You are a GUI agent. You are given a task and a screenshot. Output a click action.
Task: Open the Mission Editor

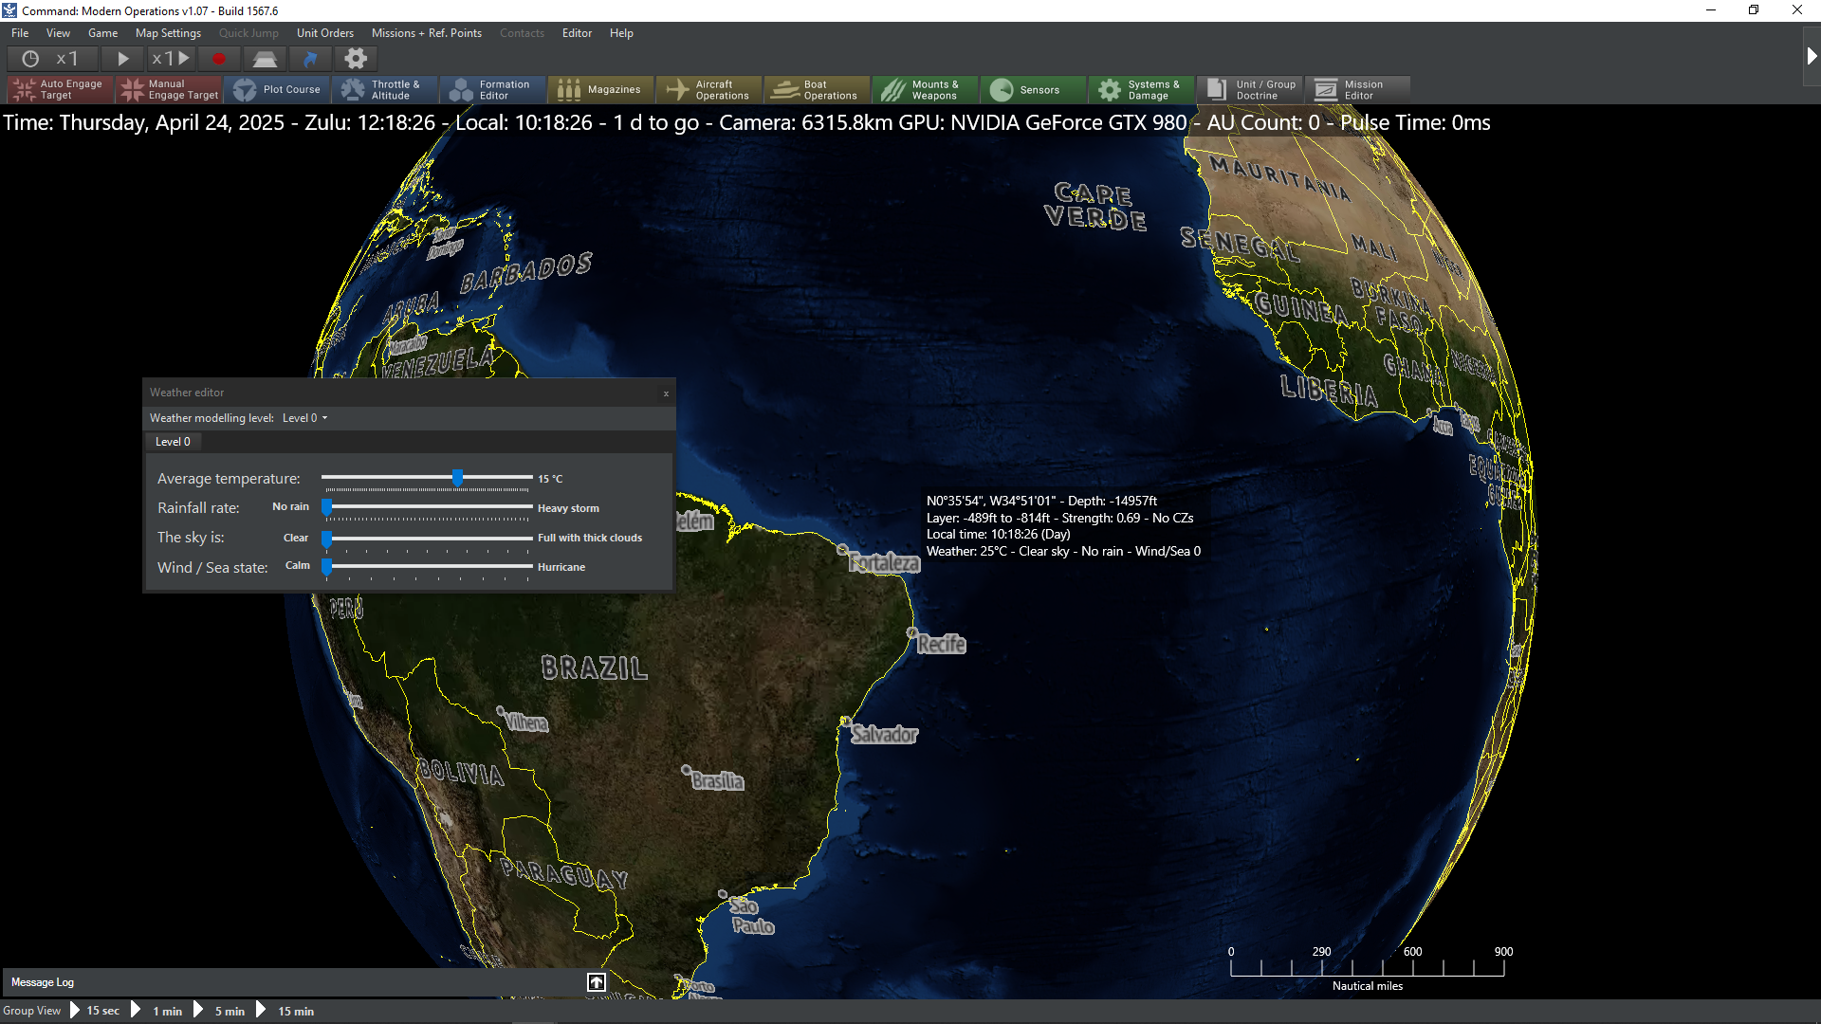(x=1357, y=89)
